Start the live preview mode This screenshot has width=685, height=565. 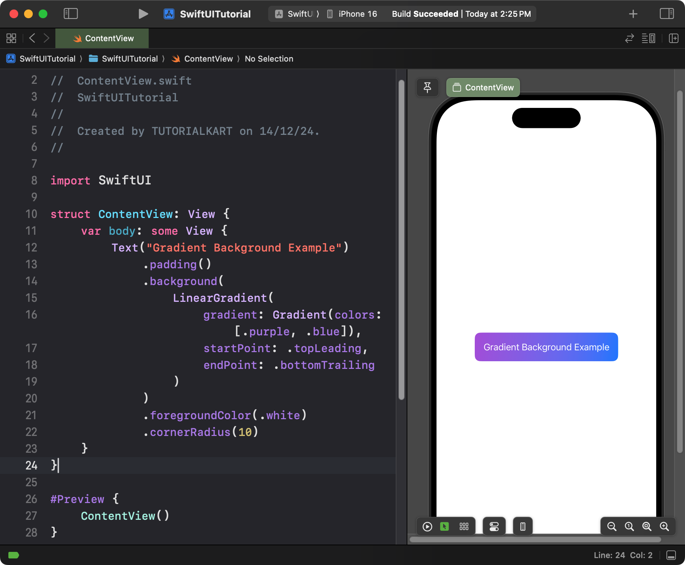click(x=427, y=526)
